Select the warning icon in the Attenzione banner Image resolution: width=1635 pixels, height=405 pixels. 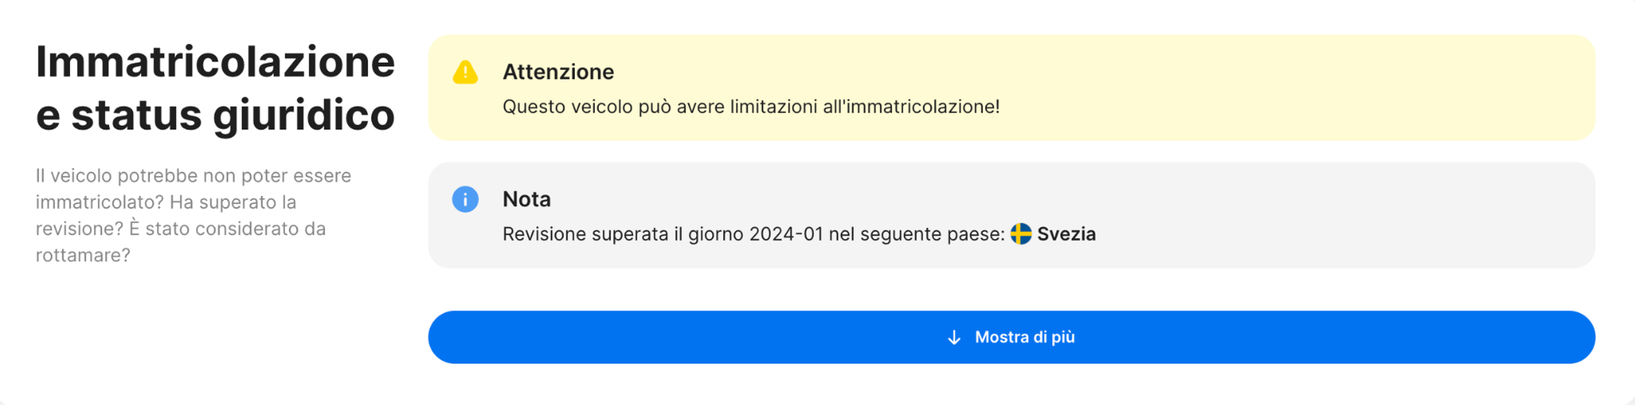point(465,72)
